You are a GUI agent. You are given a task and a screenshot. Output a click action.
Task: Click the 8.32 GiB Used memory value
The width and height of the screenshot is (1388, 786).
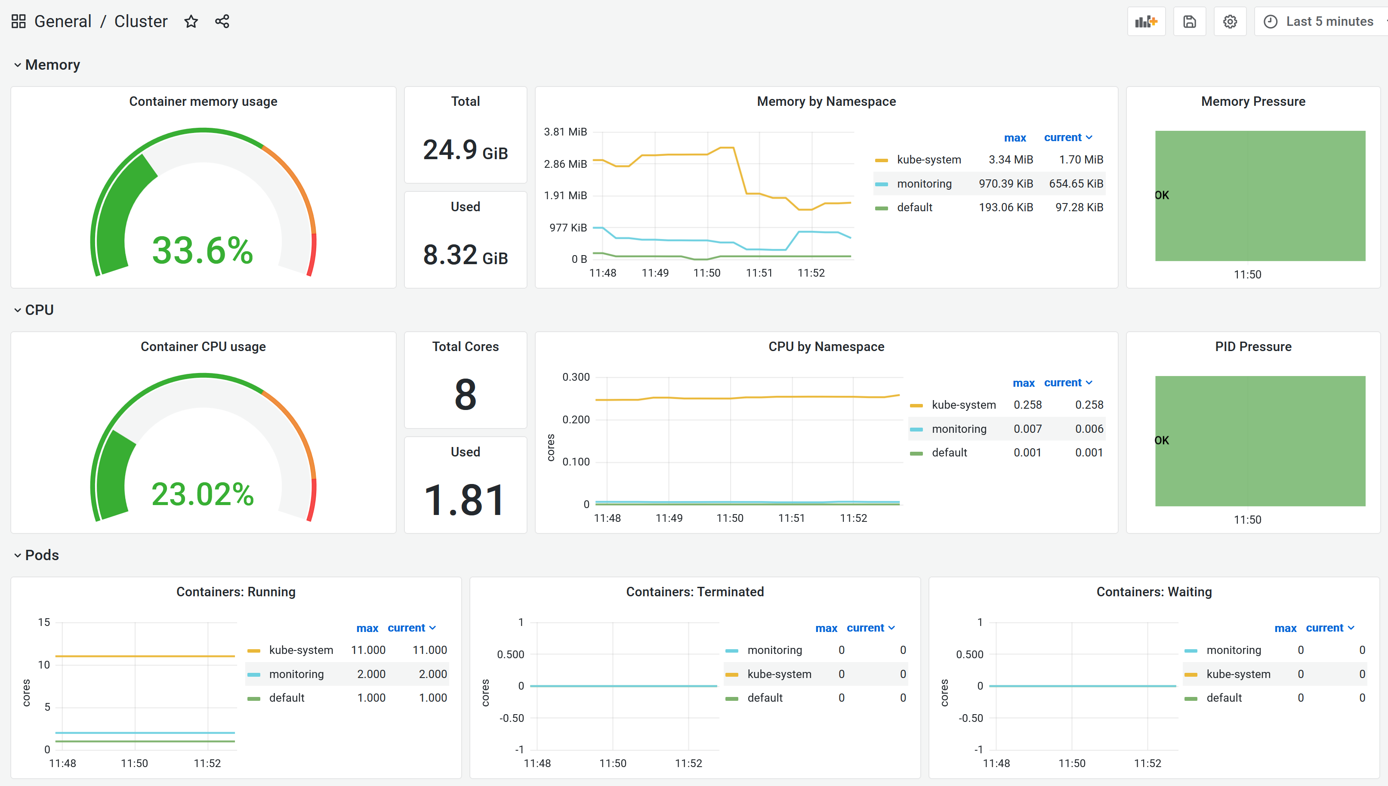tap(466, 255)
